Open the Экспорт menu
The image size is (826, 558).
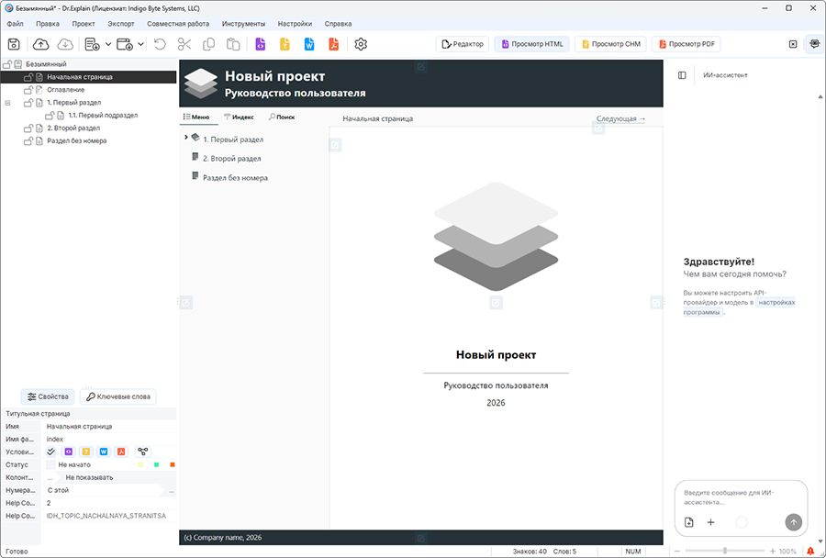coord(121,24)
